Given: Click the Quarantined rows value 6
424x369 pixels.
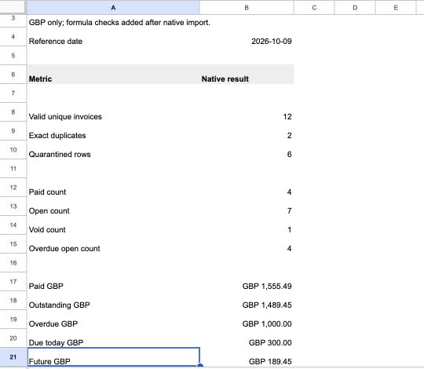Looking at the screenshot, I should pos(247,150).
